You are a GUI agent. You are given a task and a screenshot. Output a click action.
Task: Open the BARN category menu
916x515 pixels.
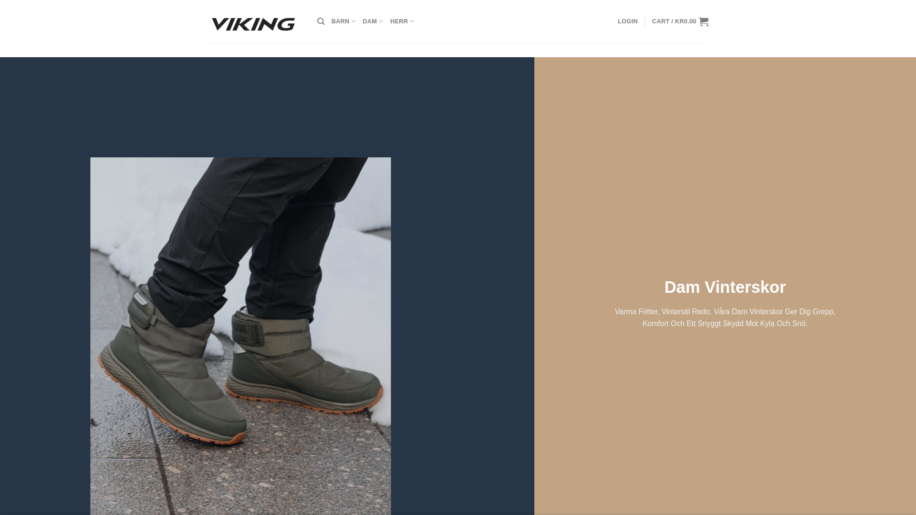pos(343,21)
